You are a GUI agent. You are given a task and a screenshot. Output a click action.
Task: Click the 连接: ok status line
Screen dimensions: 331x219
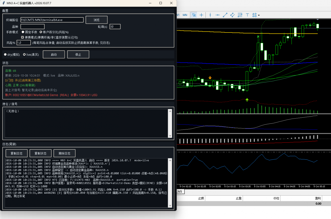pos(11,71)
